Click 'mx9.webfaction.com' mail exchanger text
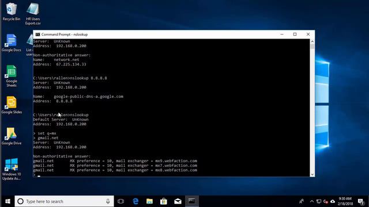The width and height of the screenshot is (369, 207). [176, 161]
